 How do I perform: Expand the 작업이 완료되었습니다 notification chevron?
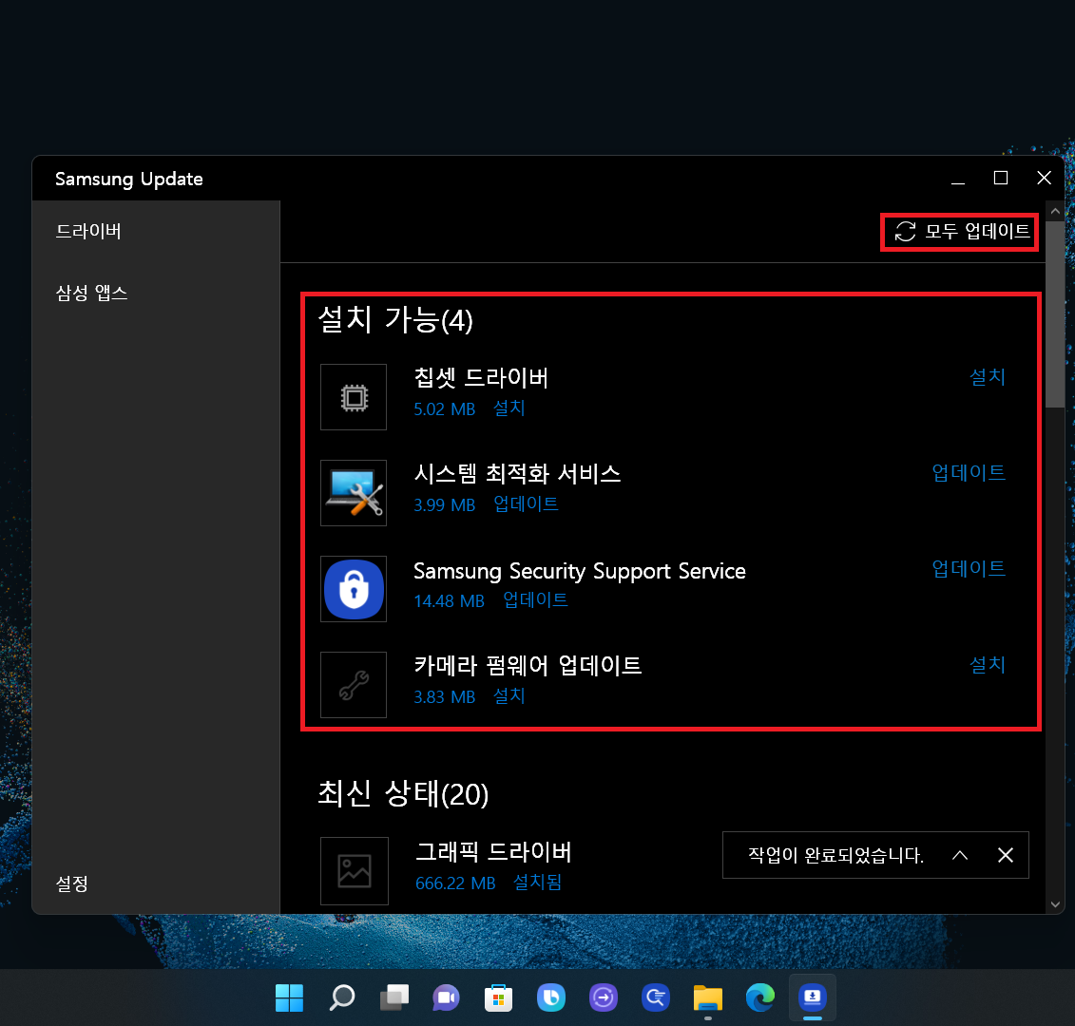click(x=960, y=855)
